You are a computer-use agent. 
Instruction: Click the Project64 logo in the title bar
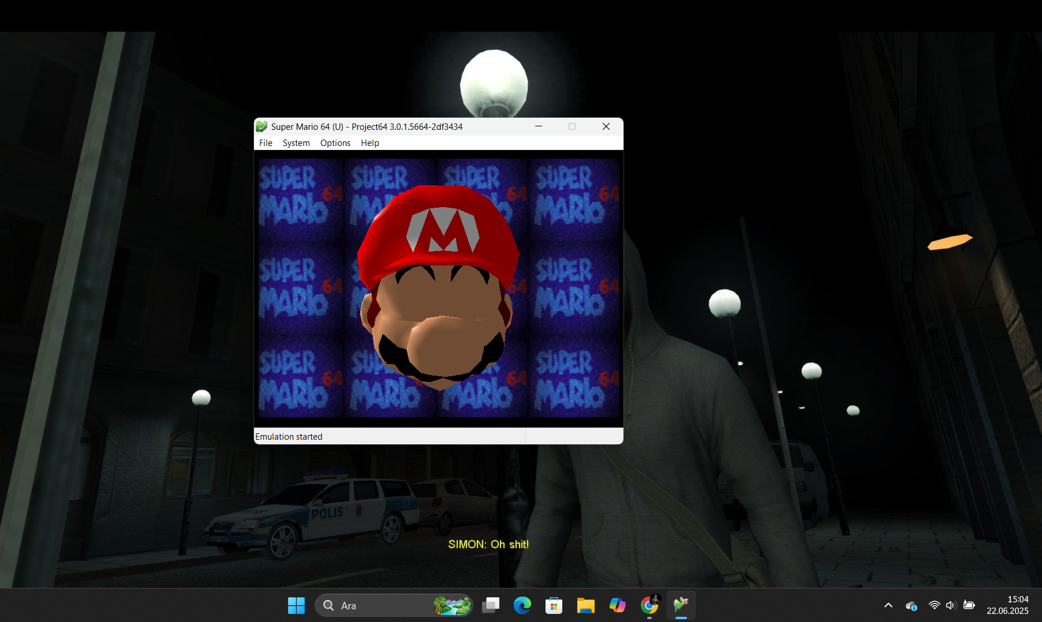point(262,126)
